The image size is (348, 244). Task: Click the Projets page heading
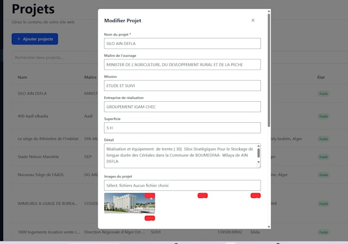(33, 9)
